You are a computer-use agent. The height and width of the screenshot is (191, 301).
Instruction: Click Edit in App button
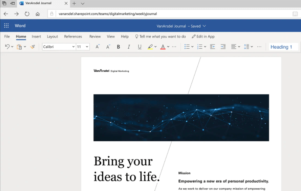point(203,37)
